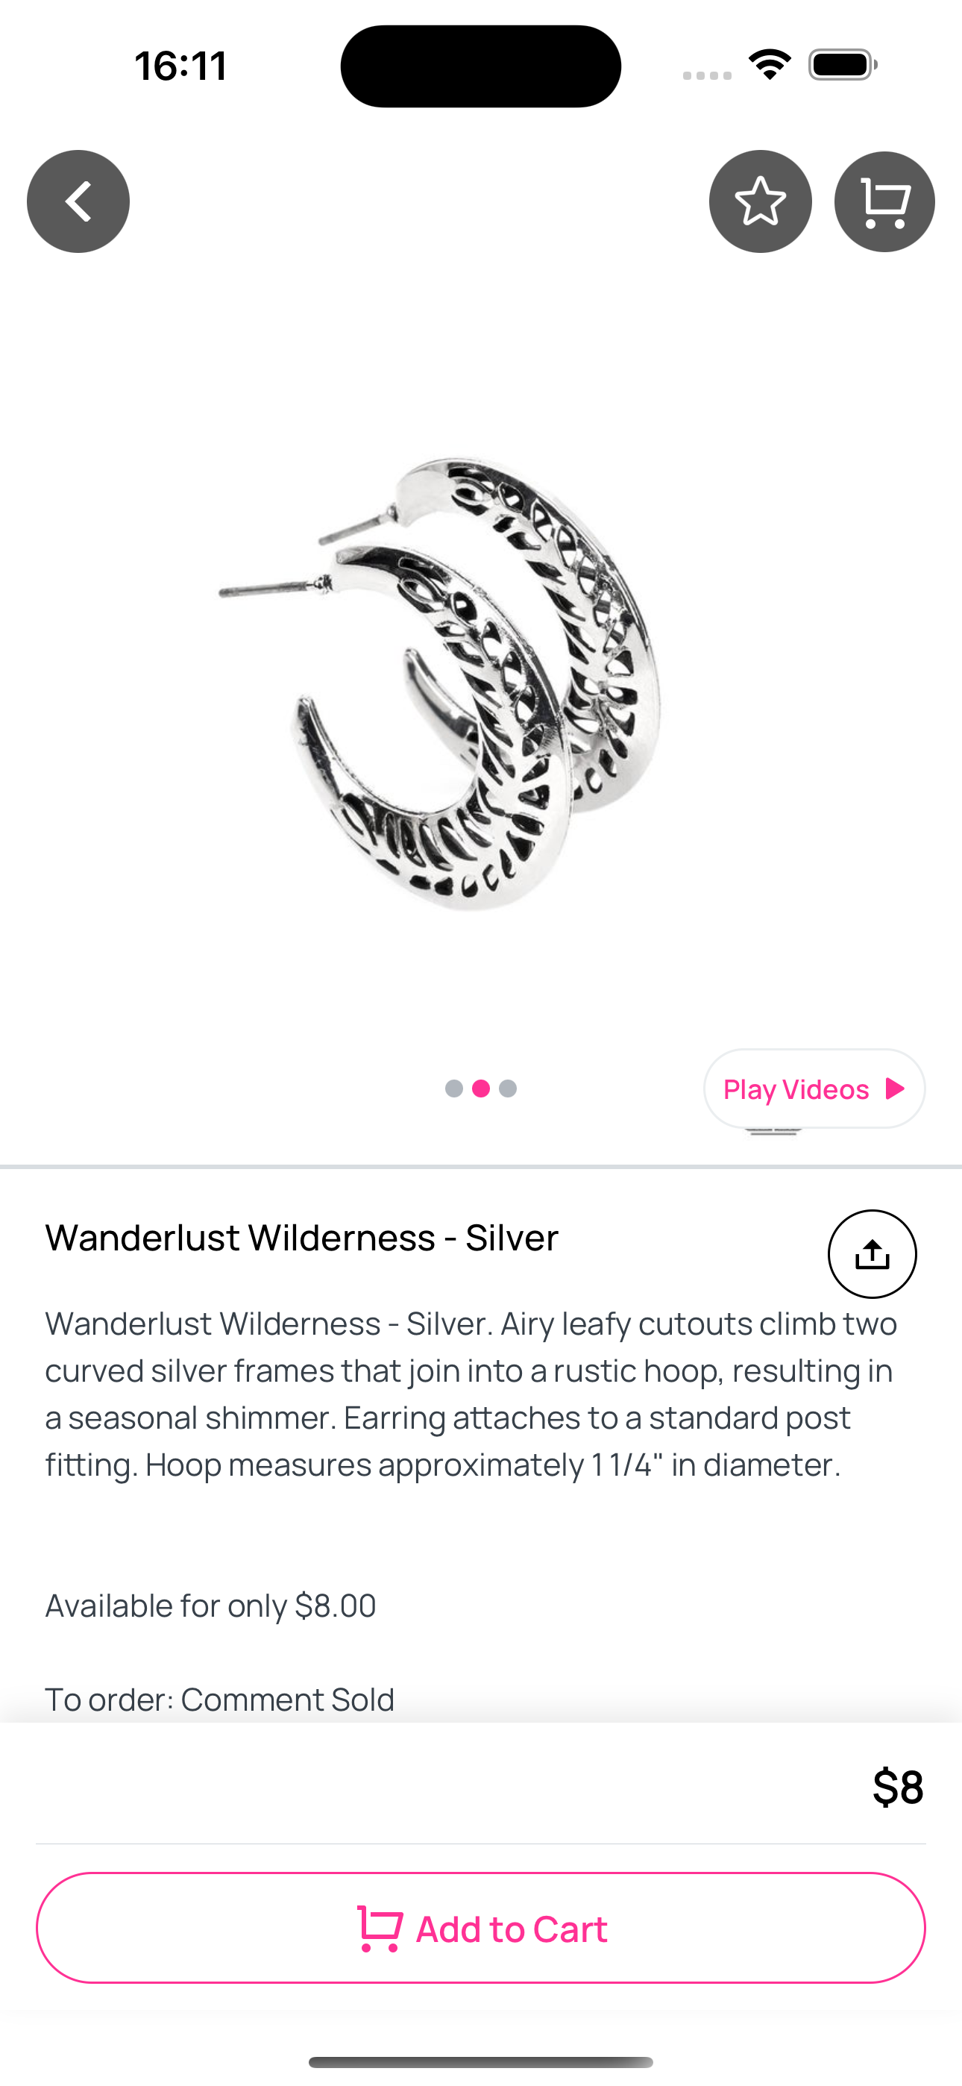Image resolution: width=962 pixels, height=2086 pixels.
Task: Tap the battery status icon
Action: click(x=843, y=65)
